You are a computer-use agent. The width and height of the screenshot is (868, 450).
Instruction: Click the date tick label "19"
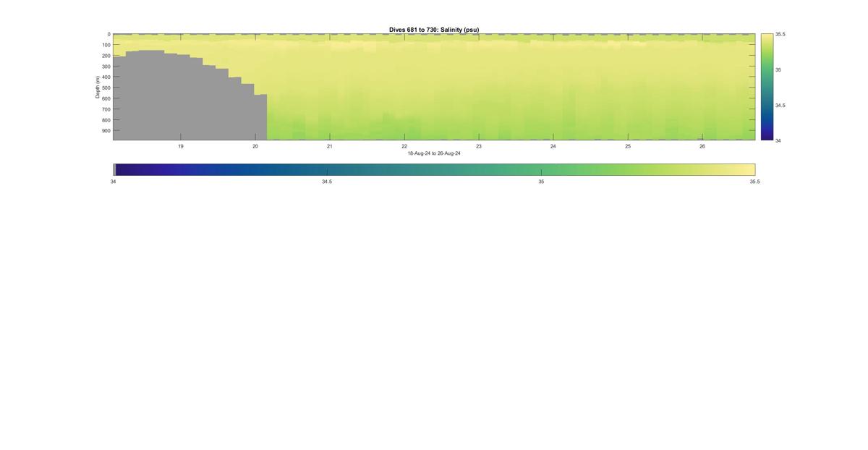[181, 146]
